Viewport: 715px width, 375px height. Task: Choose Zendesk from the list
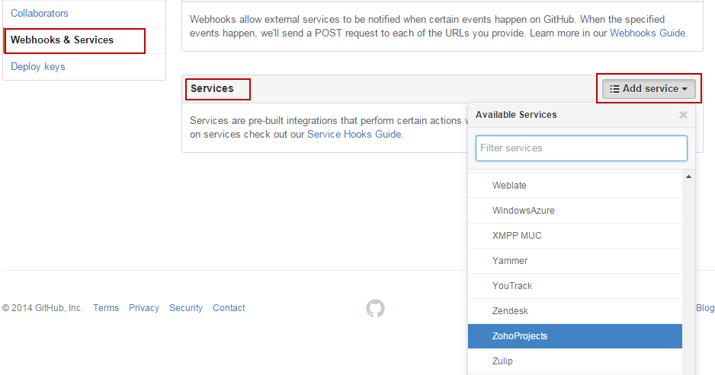(x=510, y=311)
